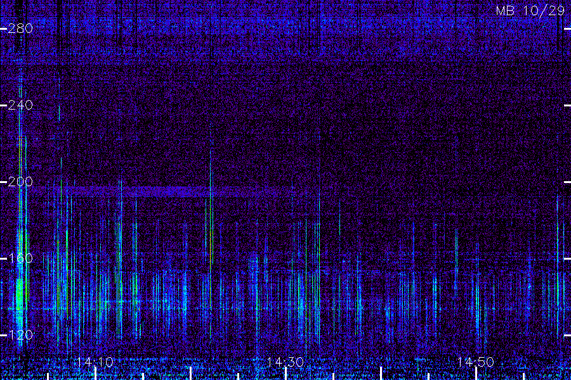Click the 14:30 time axis label

coord(285,362)
